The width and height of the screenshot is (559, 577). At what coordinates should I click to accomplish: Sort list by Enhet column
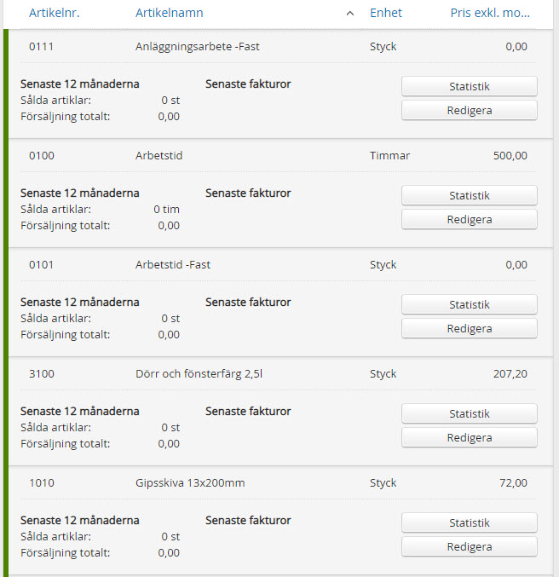tap(385, 13)
